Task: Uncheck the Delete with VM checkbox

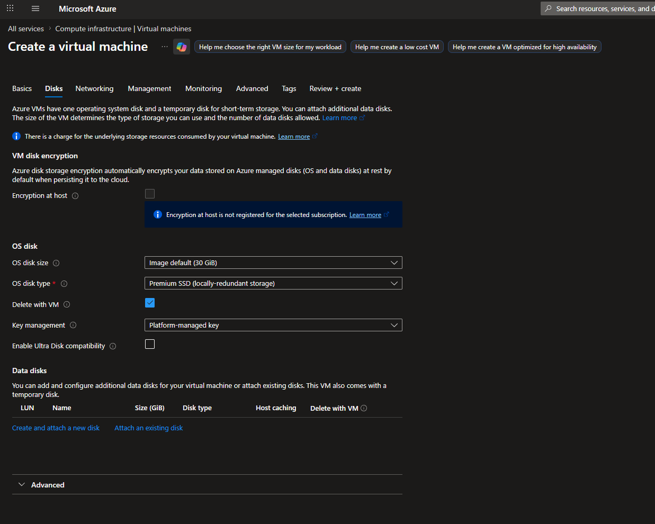Action: coord(150,303)
